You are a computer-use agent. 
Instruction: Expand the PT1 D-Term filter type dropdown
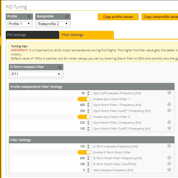pos(36,74)
